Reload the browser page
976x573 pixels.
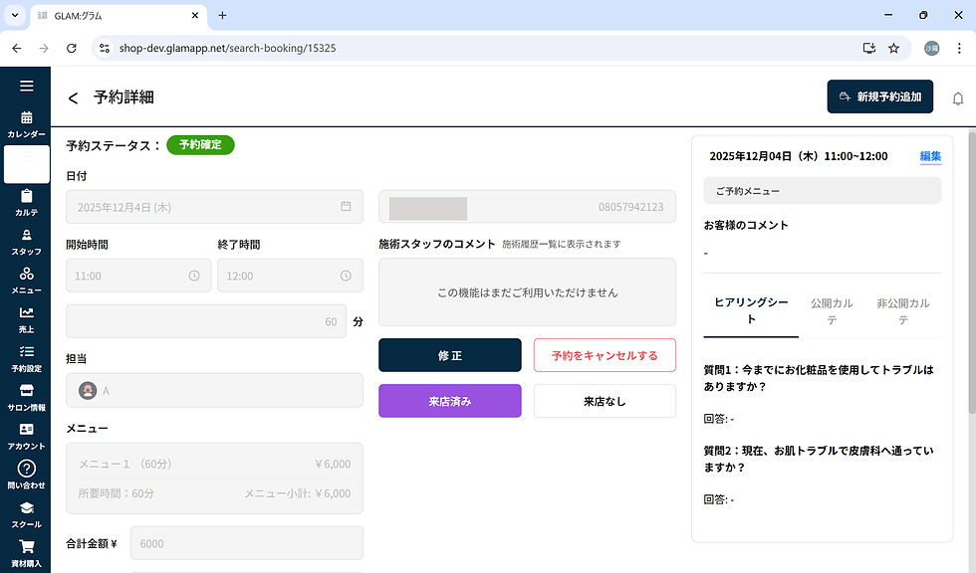click(72, 48)
